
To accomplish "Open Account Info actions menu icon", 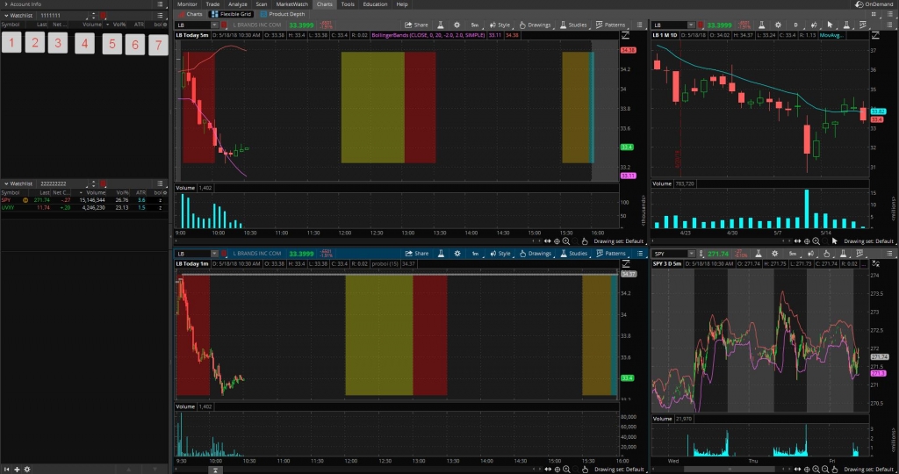I will (160, 4).
